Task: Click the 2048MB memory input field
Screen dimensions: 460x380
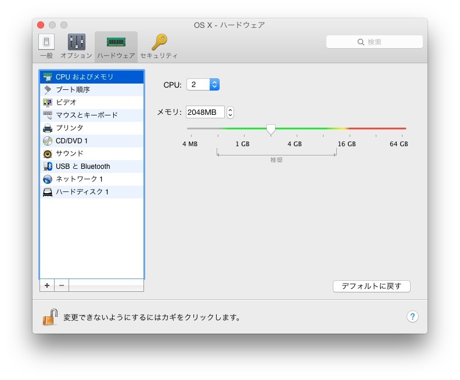Action: (x=205, y=112)
